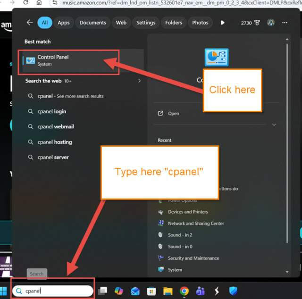
Task: Open recent item Devices and Printers
Action: pos(188,212)
